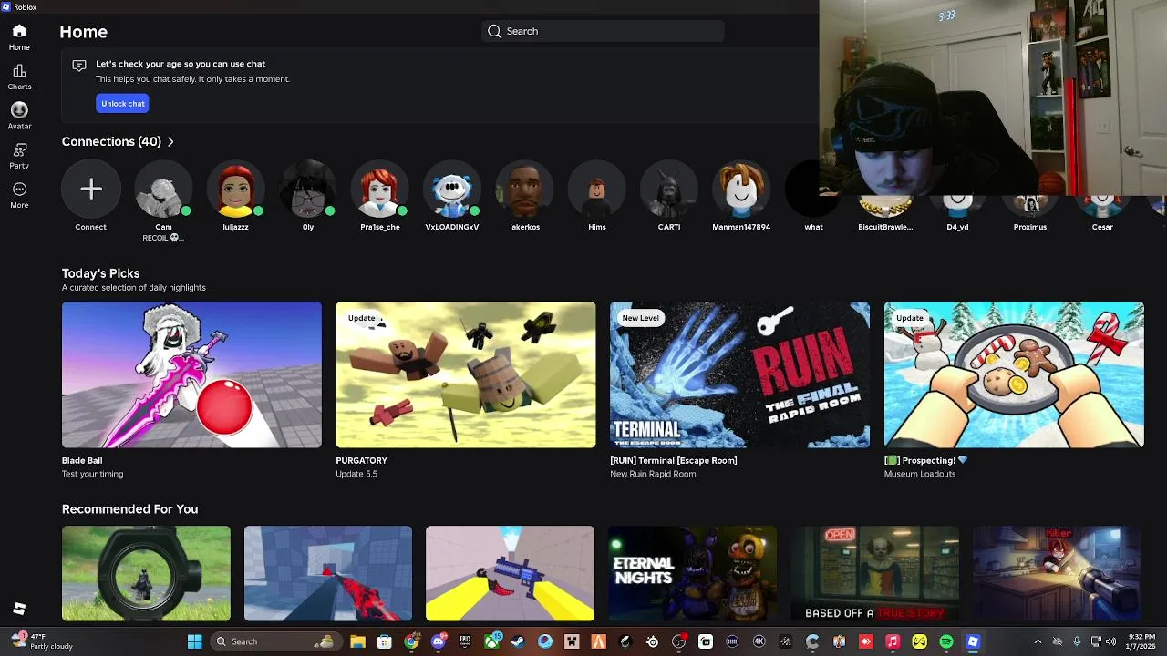Open Spotify from the taskbar
The image size is (1167, 656).
tap(945, 641)
